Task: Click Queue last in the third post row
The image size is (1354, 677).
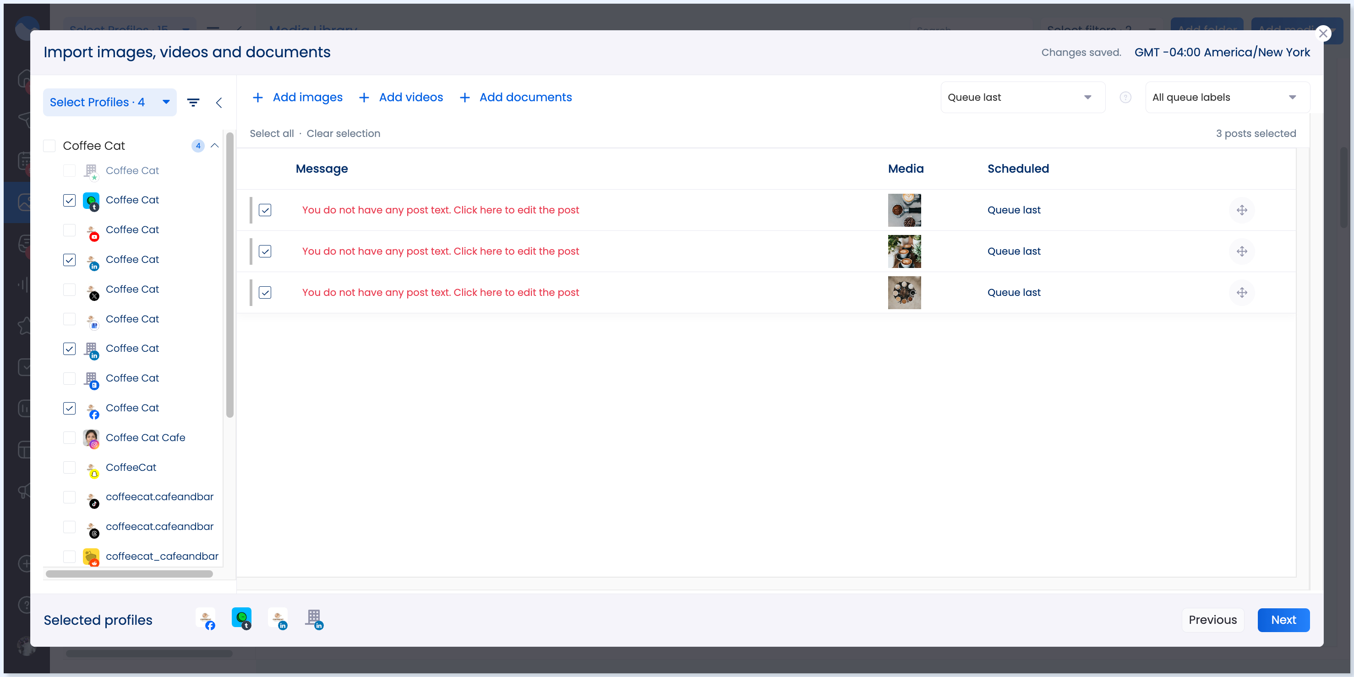Action: click(x=1014, y=293)
